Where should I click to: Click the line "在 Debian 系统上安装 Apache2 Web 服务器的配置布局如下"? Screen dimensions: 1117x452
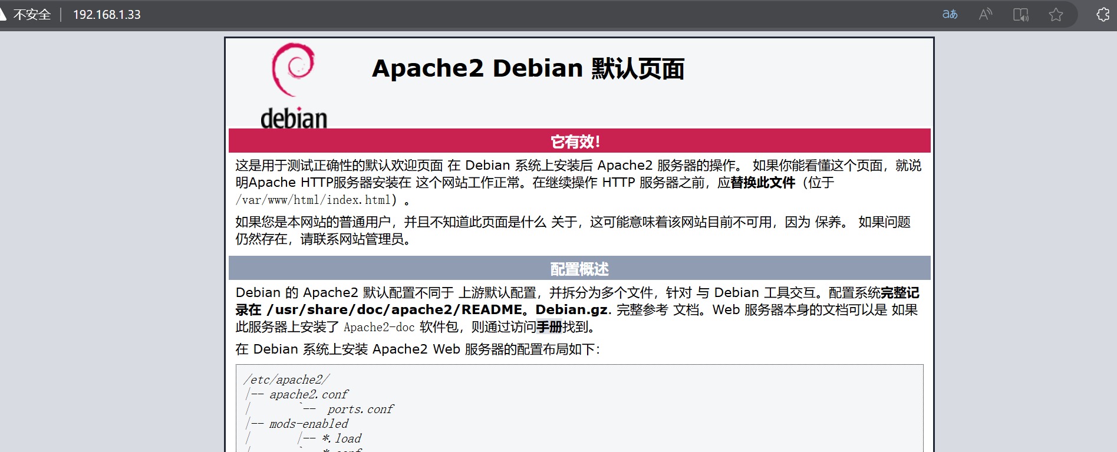pos(417,349)
